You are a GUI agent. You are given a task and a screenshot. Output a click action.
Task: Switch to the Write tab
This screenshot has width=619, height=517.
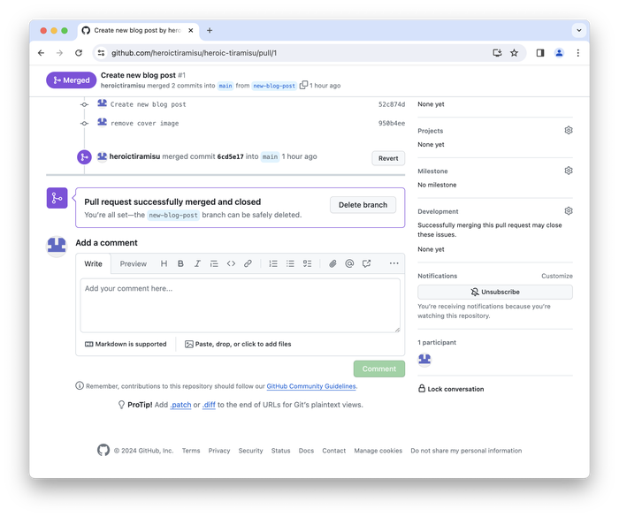(93, 263)
